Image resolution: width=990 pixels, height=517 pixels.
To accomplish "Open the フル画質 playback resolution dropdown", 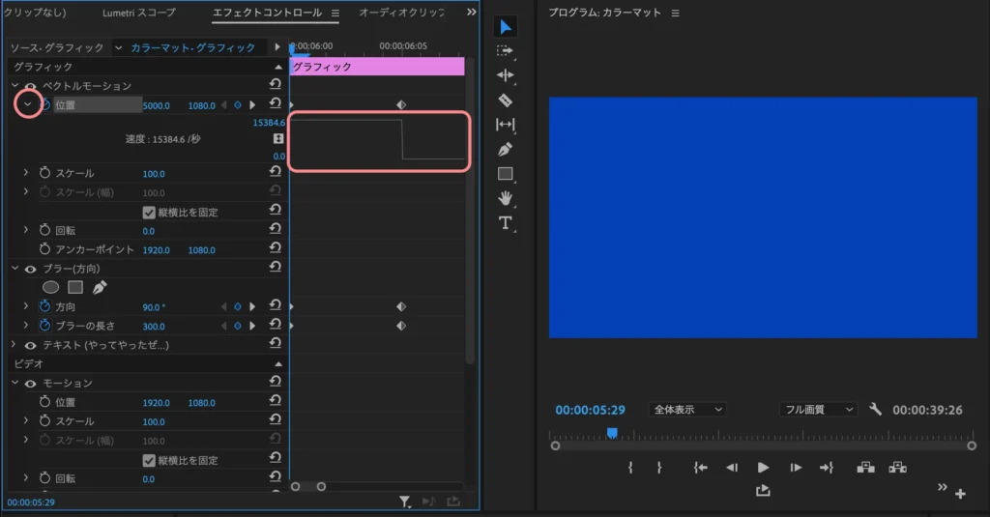I will click(818, 409).
